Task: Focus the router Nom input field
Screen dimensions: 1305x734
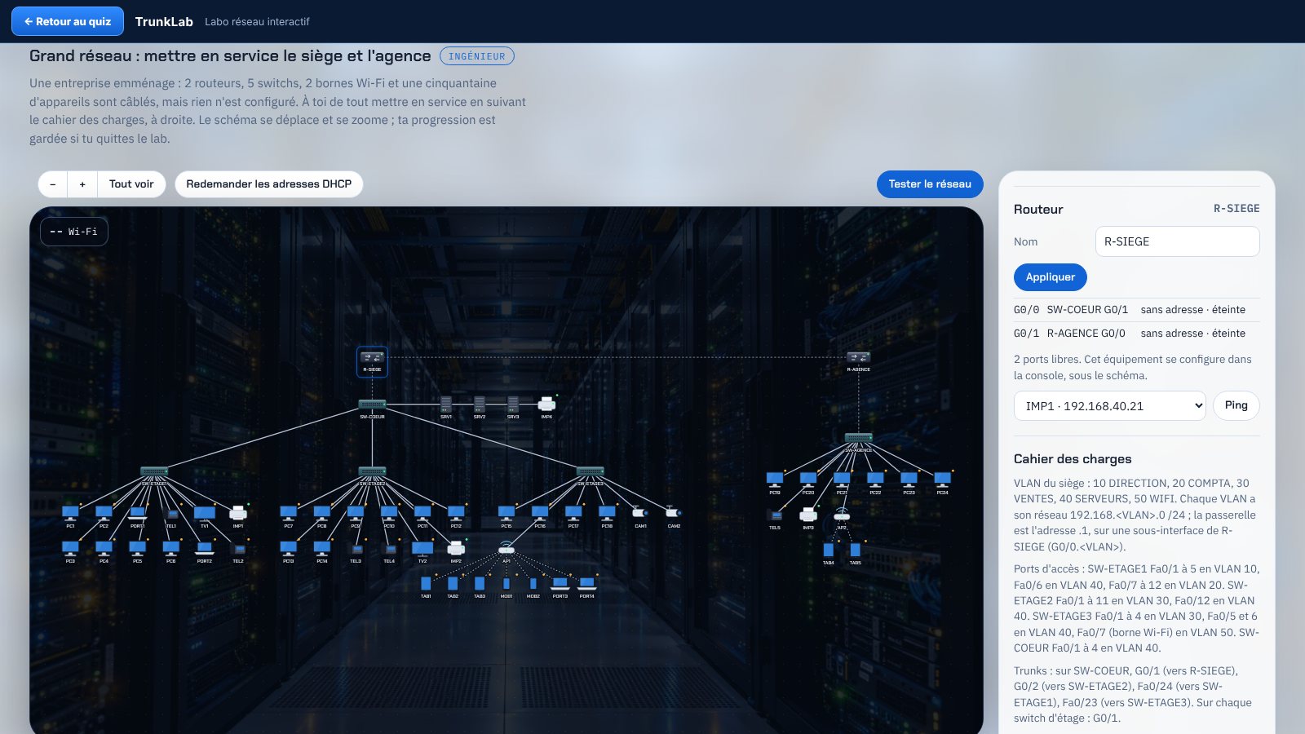Action: click(x=1177, y=241)
